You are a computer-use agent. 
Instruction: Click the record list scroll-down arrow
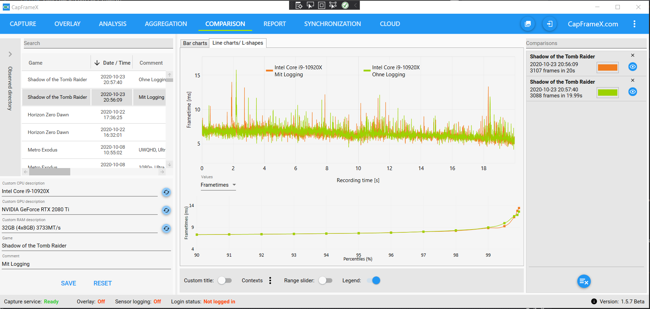[x=170, y=165]
